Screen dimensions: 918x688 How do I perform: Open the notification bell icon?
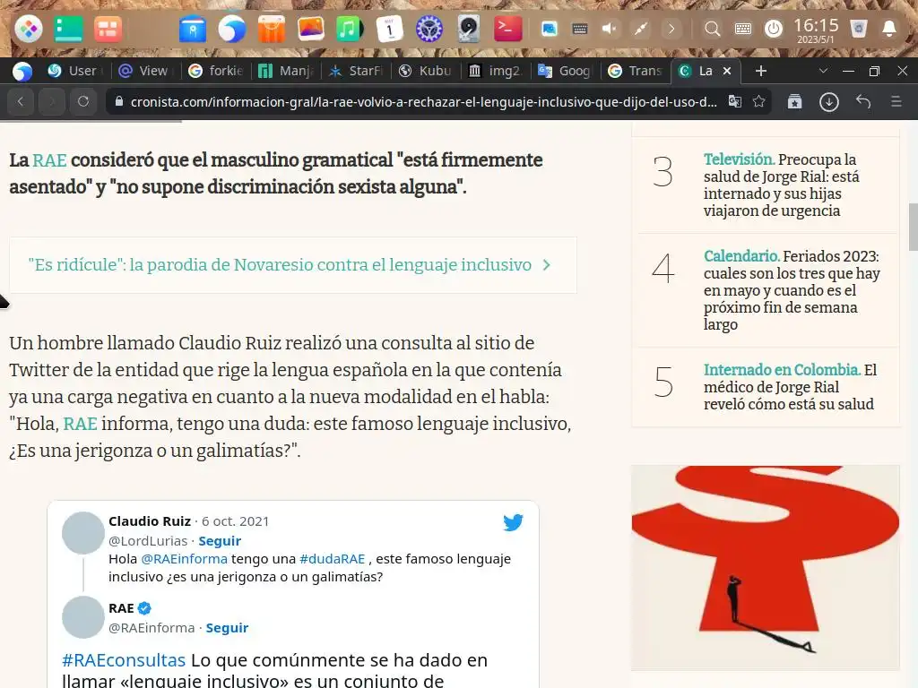[x=888, y=28]
